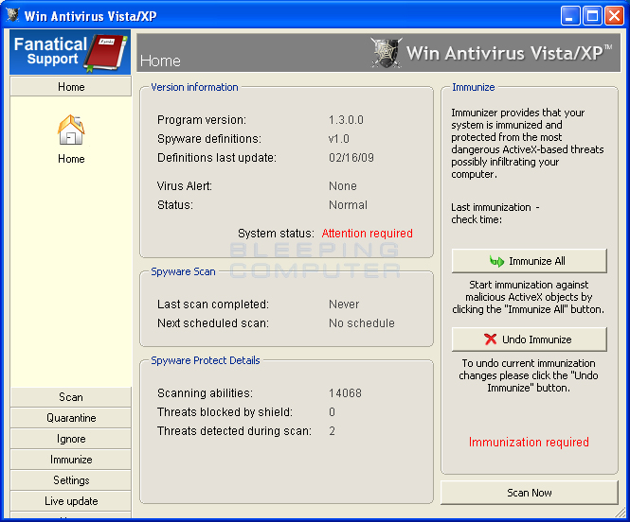Screen dimensions: 630x522
Task: Click Last scan completed value 'Never'
Action: (344, 304)
